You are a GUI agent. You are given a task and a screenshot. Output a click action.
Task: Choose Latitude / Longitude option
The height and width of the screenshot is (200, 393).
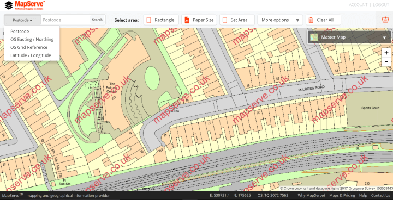tap(31, 55)
